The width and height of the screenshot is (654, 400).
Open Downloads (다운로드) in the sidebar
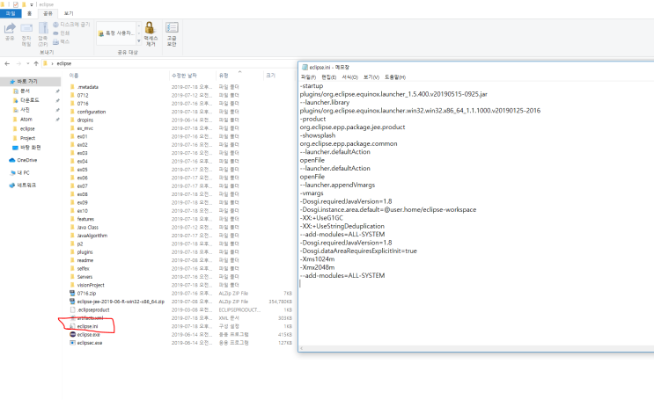tap(30, 100)
